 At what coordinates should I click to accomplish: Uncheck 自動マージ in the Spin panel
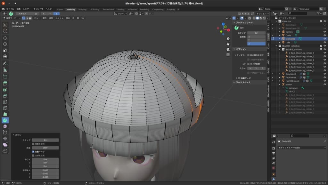33,151
